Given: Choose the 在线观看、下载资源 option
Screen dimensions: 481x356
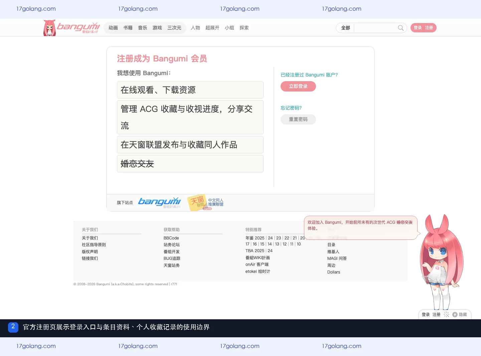Looking at the screenshot, I should [x=190, y=90].
